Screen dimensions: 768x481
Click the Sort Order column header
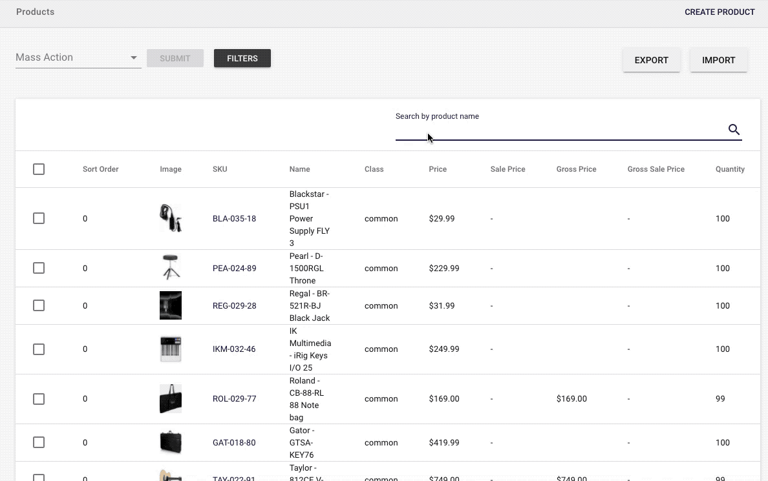click(x=100, y=169)
